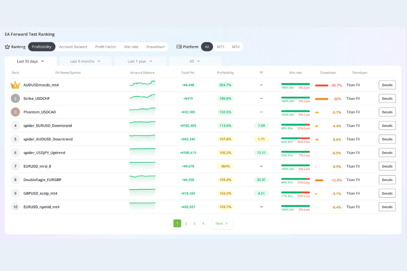Screen dimensions: 407x271
Task: Go to page 4 of results
Action: click(203, 223)
